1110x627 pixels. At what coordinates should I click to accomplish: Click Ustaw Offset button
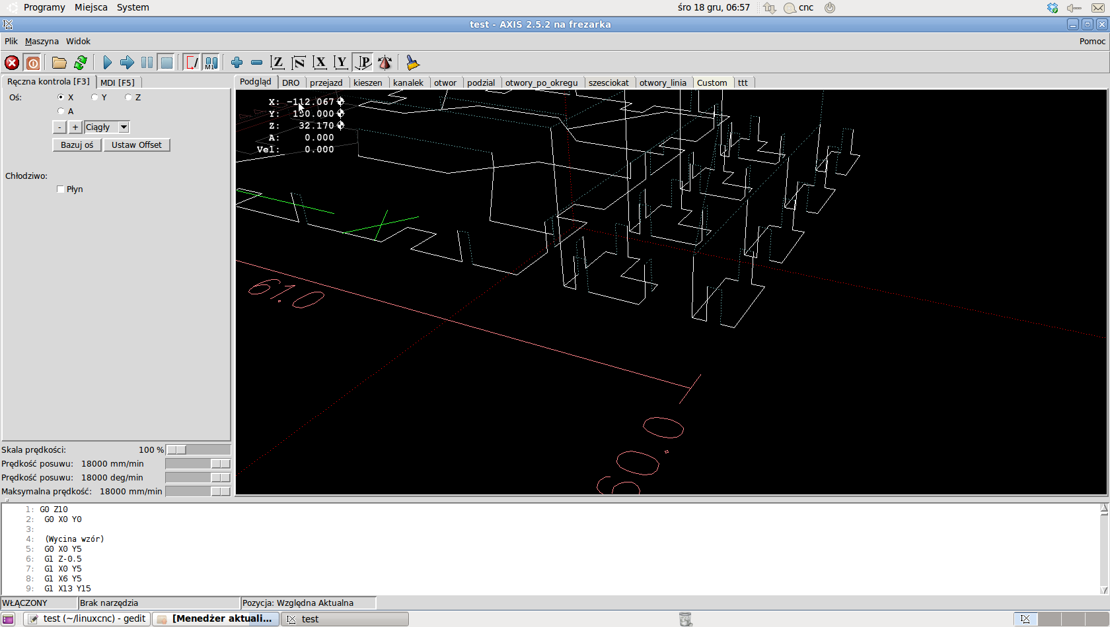[x=137, y=145]
